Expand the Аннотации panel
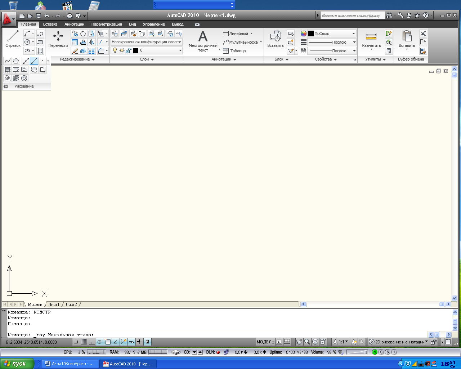The width and height of the screenshot is (461, 369). click(x=224, y=59)
